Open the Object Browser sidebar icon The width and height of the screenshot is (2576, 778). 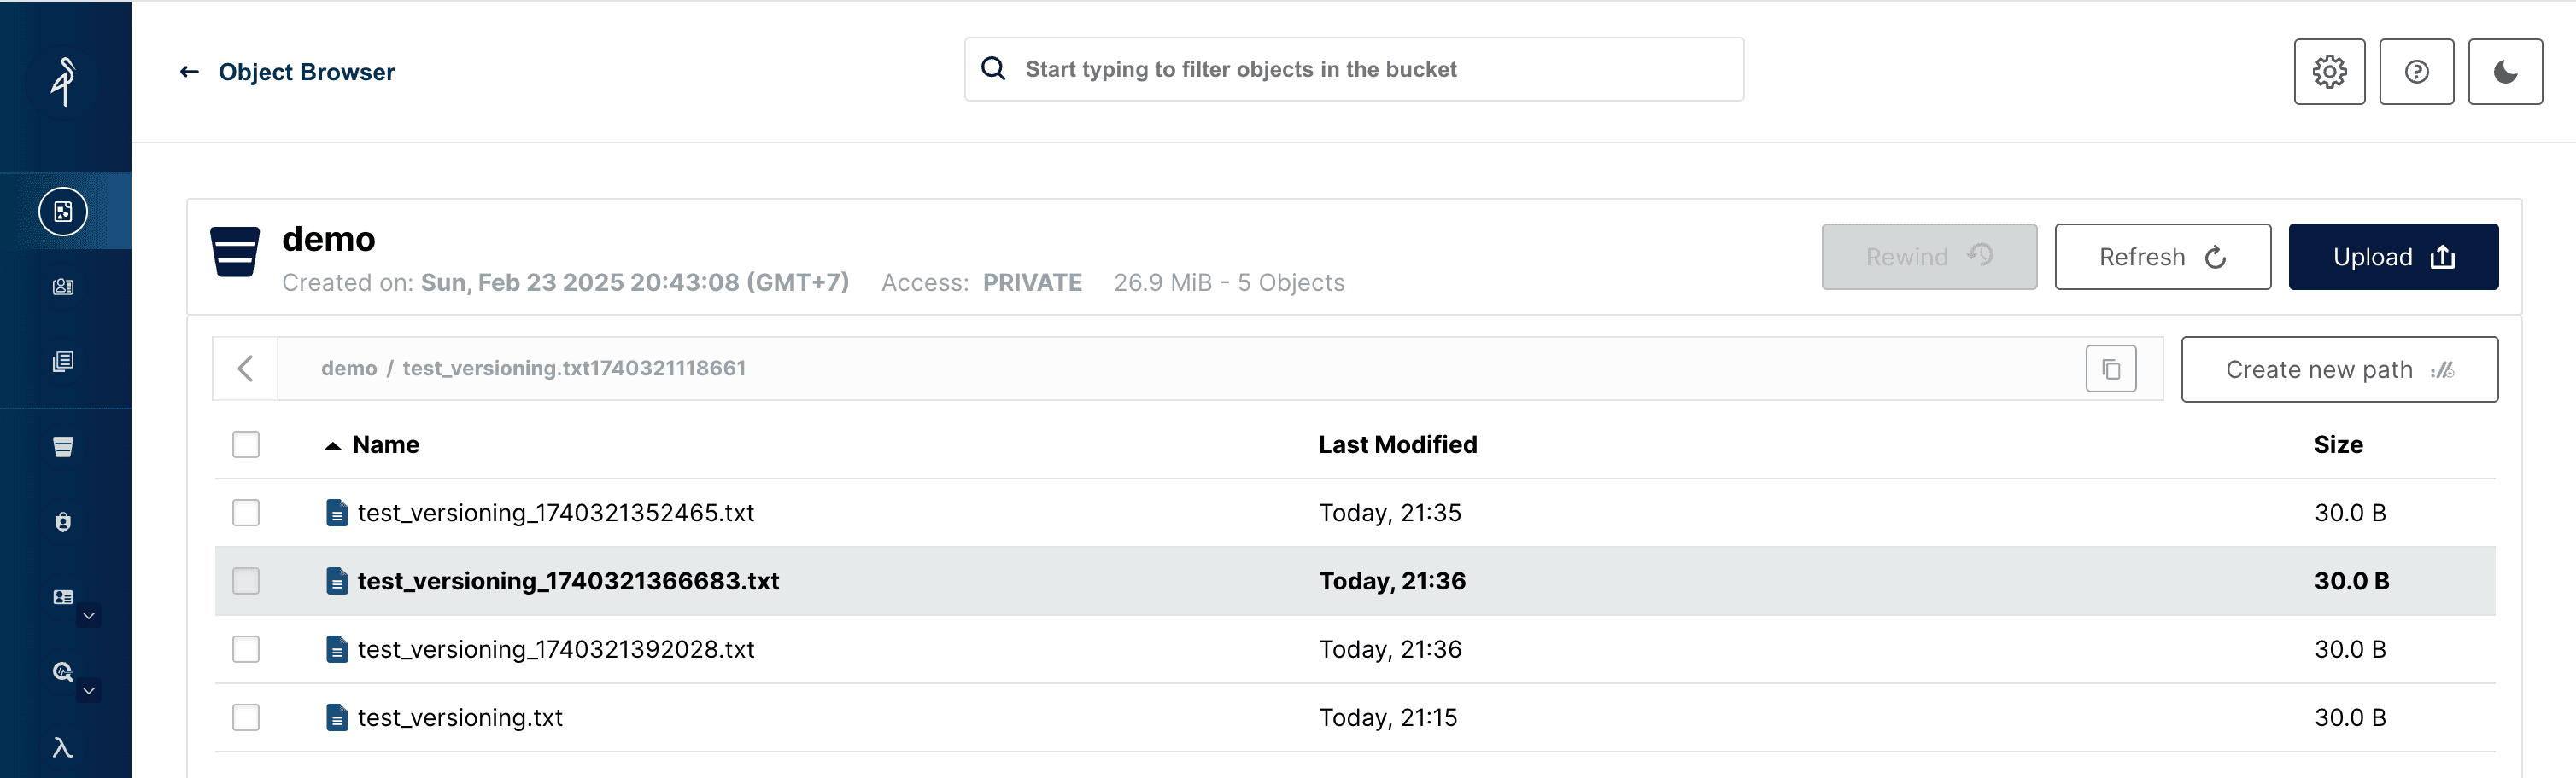[63, 212]
